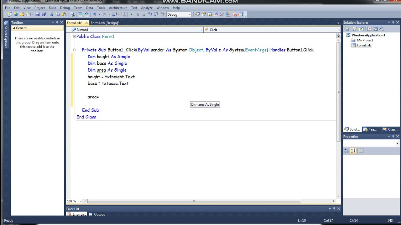Image resolution: width=401 pixels, height=225 pixels.
Task: Cut selection with the scissors icon
Action: coord(52,14)
